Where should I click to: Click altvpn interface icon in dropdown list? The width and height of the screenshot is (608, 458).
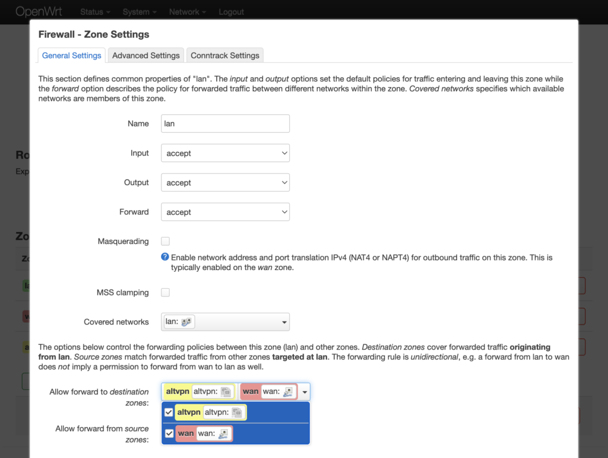(237, 412)
